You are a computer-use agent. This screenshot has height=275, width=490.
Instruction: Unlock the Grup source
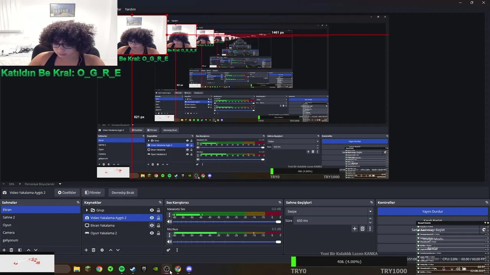pyautogui.click(x=158, y=210)
